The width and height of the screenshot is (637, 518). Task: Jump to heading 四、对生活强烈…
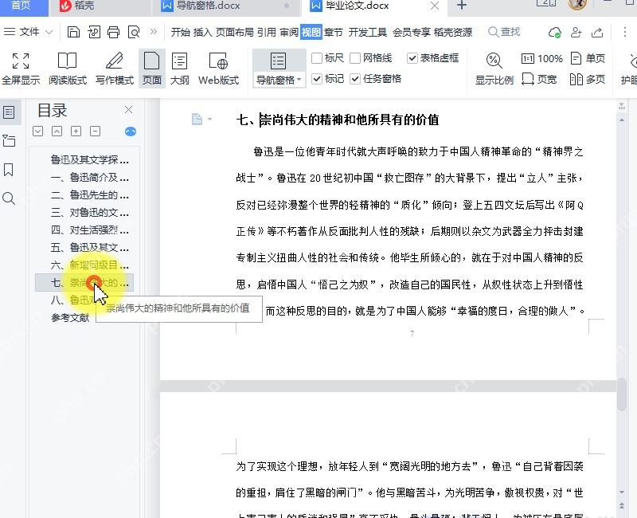pos(89,230)
